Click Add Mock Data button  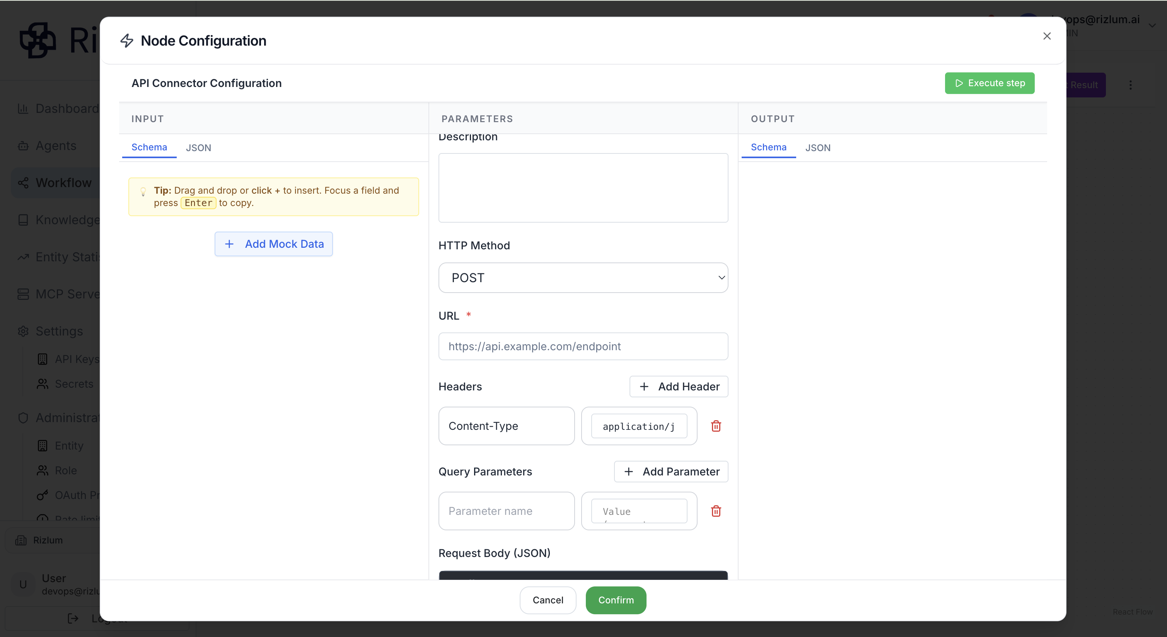click(x=274, y=244)
